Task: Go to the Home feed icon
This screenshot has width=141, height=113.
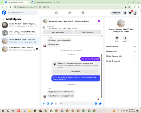Action: (56, 13)
